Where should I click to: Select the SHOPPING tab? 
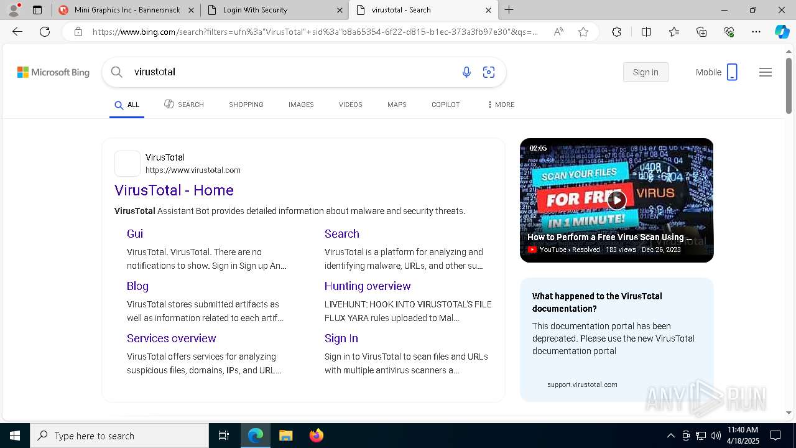point(246,105)
